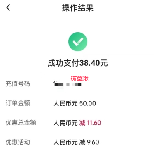
Task: Tap the 人民币元 50.00 order amount
Action: tap(75, 103)
